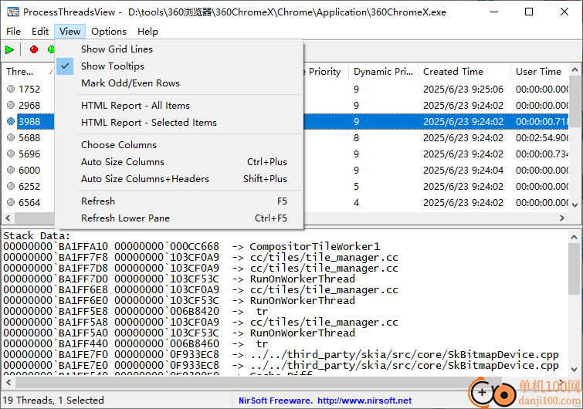Image resolution: width=583 pixels, height=409 pixels.
Task: Close the View menu
Action: click(70, 32)
